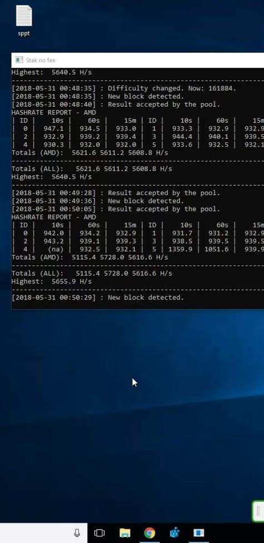Click the Stak no fee title bar

[138, 60]
